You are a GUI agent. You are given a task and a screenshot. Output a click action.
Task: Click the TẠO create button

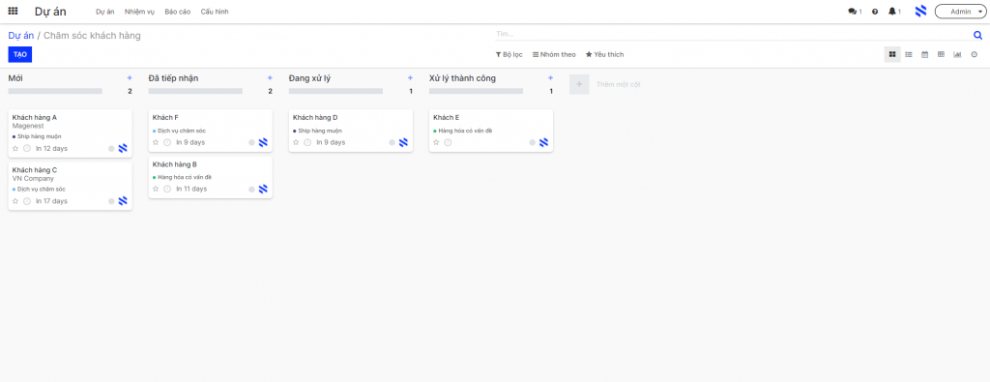20,54
